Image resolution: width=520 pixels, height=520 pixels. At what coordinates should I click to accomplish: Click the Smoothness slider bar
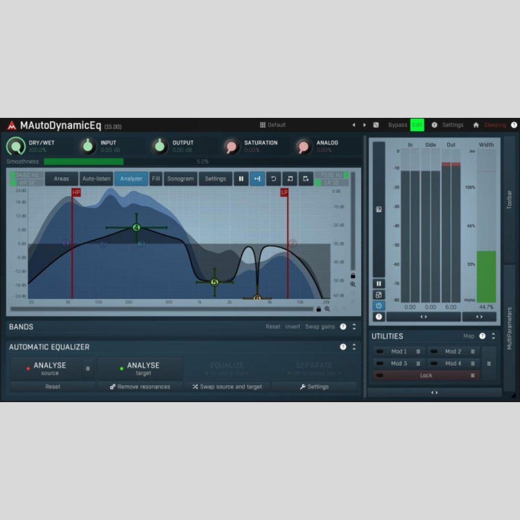tap(202, 162)
